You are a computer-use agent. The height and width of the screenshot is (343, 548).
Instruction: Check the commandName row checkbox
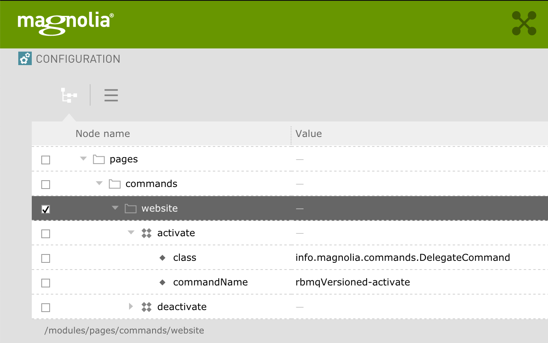[46, 283]
